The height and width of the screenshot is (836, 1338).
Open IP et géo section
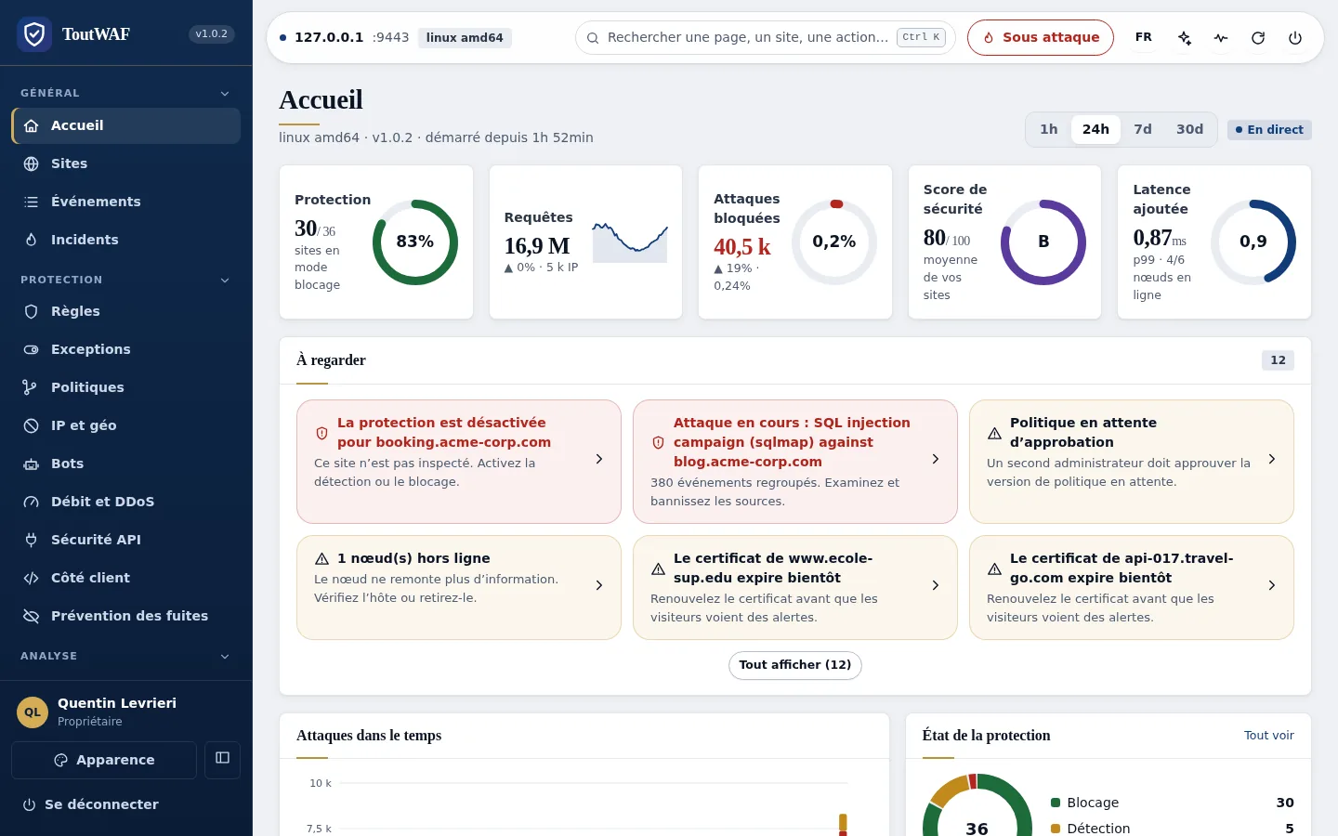(125, 425)
